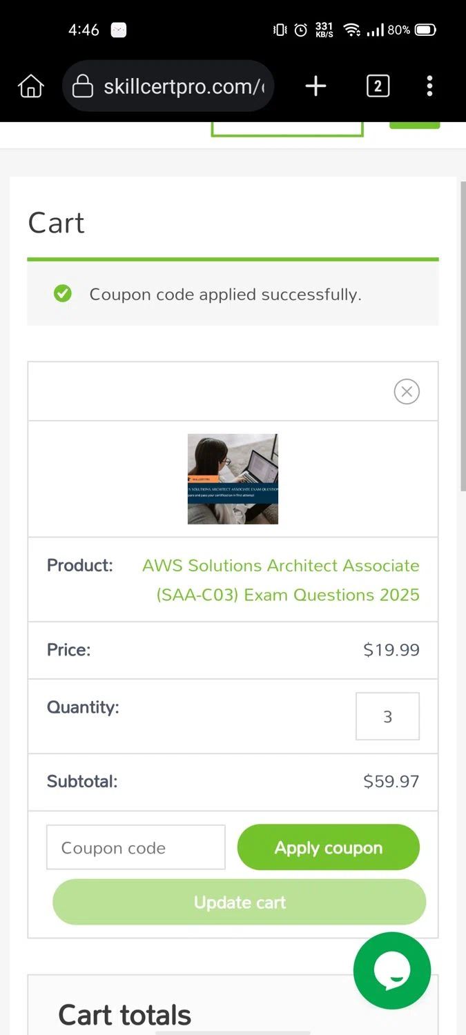The height and width of the screenshot is (1035, 466).
Task: Tap the padlock icon in the address bar
Action: click(x=83, y=87)
